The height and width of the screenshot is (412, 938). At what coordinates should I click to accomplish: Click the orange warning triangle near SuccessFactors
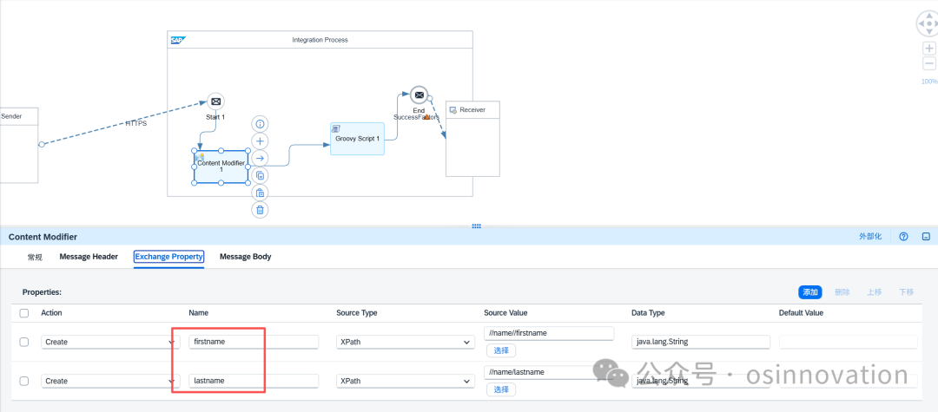(x=426, y=118)
